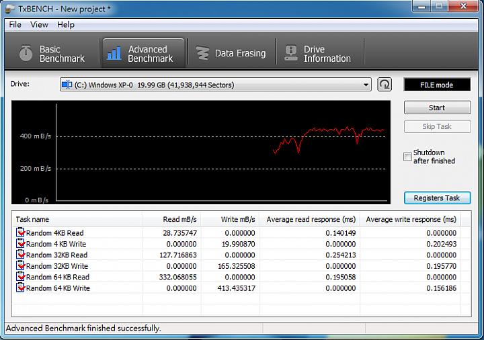484x340 pixels.
Task: Click the Basic Benchmark stopwatch icon
Action: [x=26, y=53]
